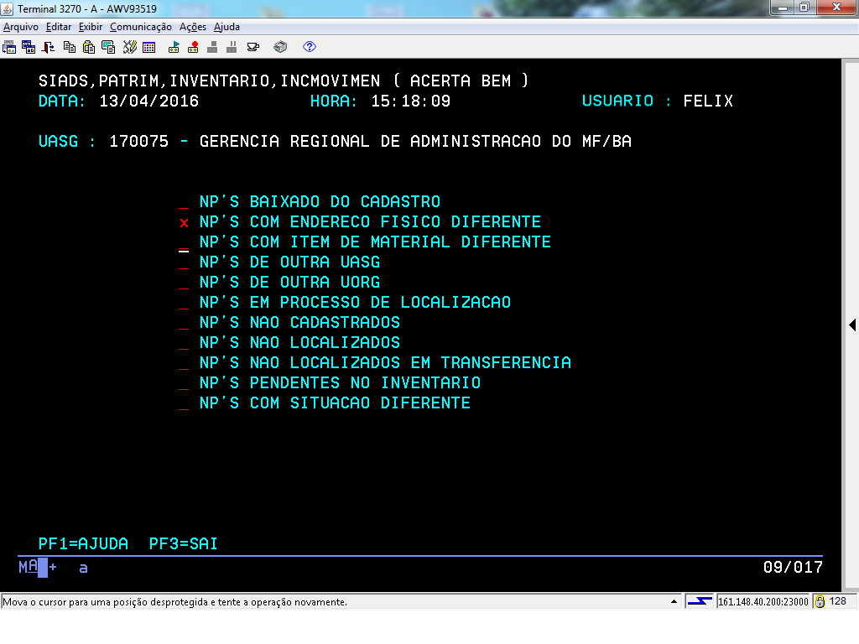Click the USUARIO value FELIX
The width and height of the screenshot is (859, 644).
pyautogui.click(x=708, y=101)
